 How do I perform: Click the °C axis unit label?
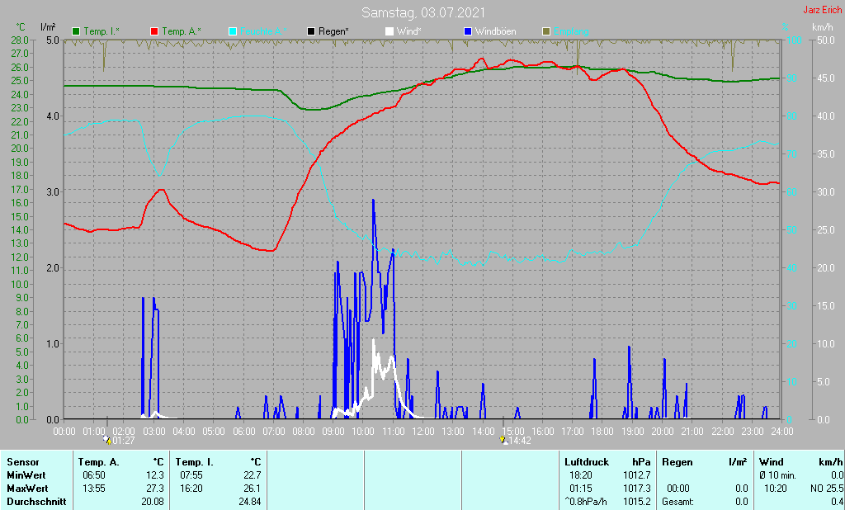click(x=21, y=27)
